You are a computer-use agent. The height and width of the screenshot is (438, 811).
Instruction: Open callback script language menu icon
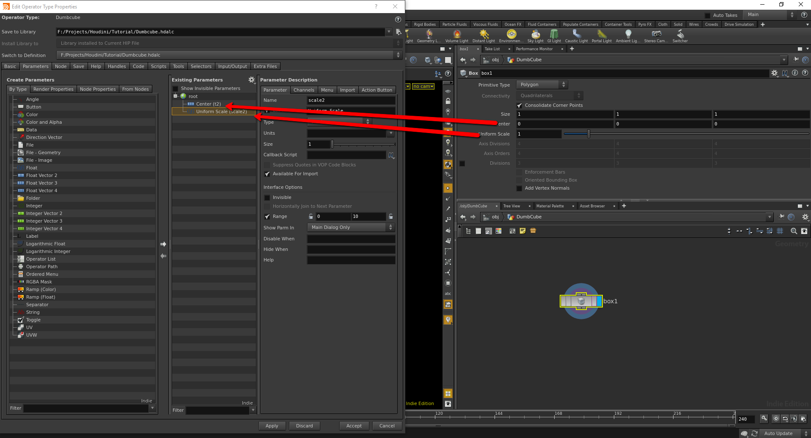[x=391, y=155]
